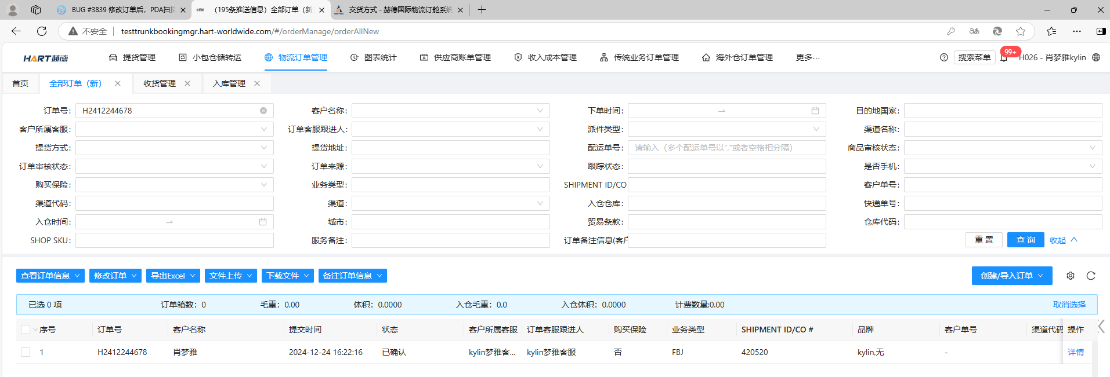The image size is (1110, 377).
Task: Open the 查看订单信息 dropdown button
Action: tap(50, 276)
